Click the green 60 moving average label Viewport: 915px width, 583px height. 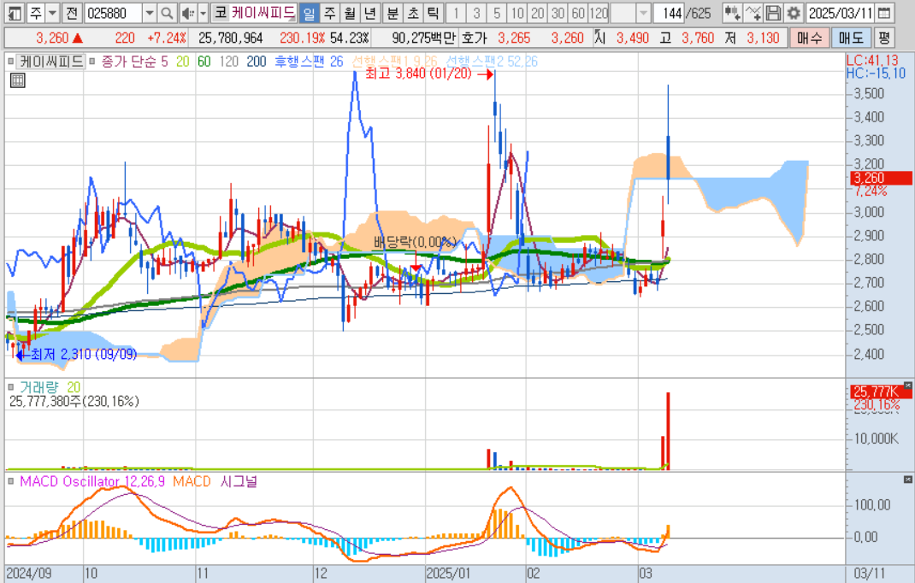pos(204,62)
